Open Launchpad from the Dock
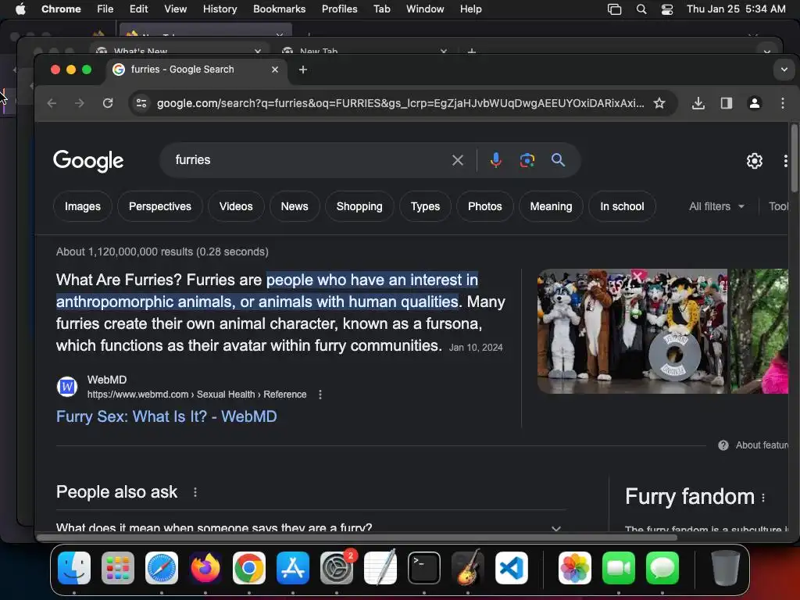This screenshot has width=800, height=600. coord(118,568)
